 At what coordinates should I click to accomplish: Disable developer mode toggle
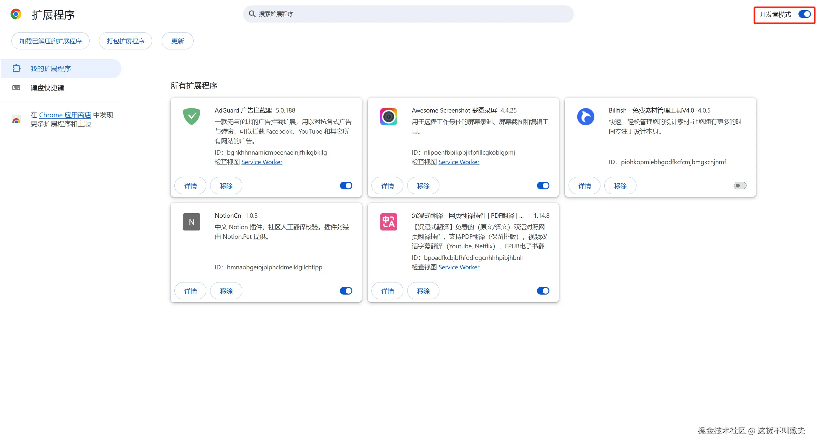pyautogui.click(x=804, y=14)
